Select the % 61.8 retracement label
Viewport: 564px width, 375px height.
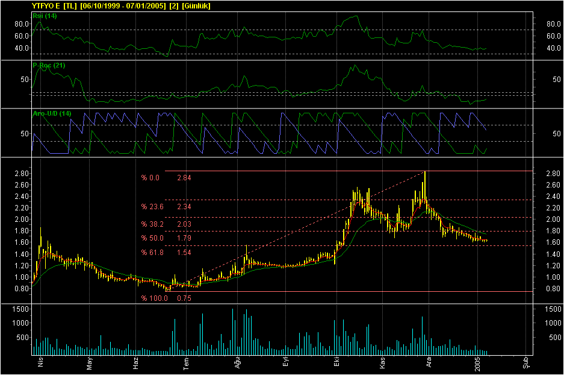point(152,253)
